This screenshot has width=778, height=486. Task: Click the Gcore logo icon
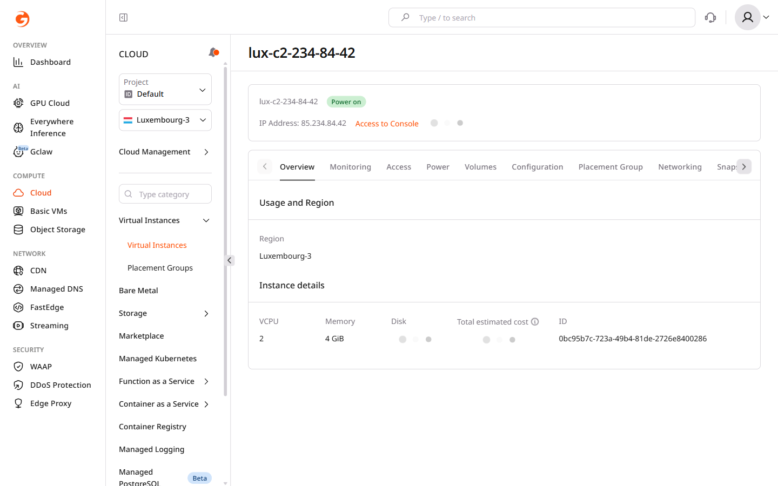pyautogui.click(x=22, y=19)
